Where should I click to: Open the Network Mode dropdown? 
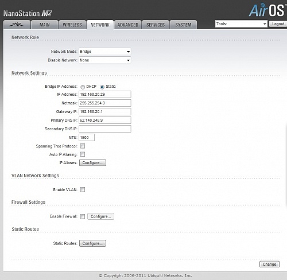point(105,52)
